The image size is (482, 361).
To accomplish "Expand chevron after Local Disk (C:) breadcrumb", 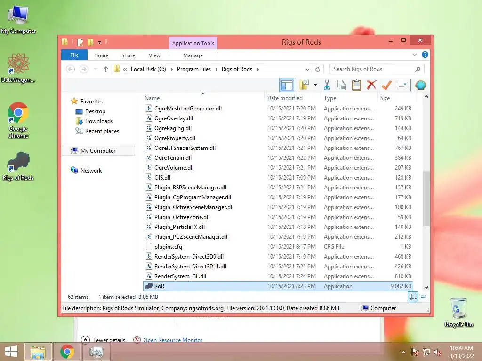I will click(x=171, y=69).
